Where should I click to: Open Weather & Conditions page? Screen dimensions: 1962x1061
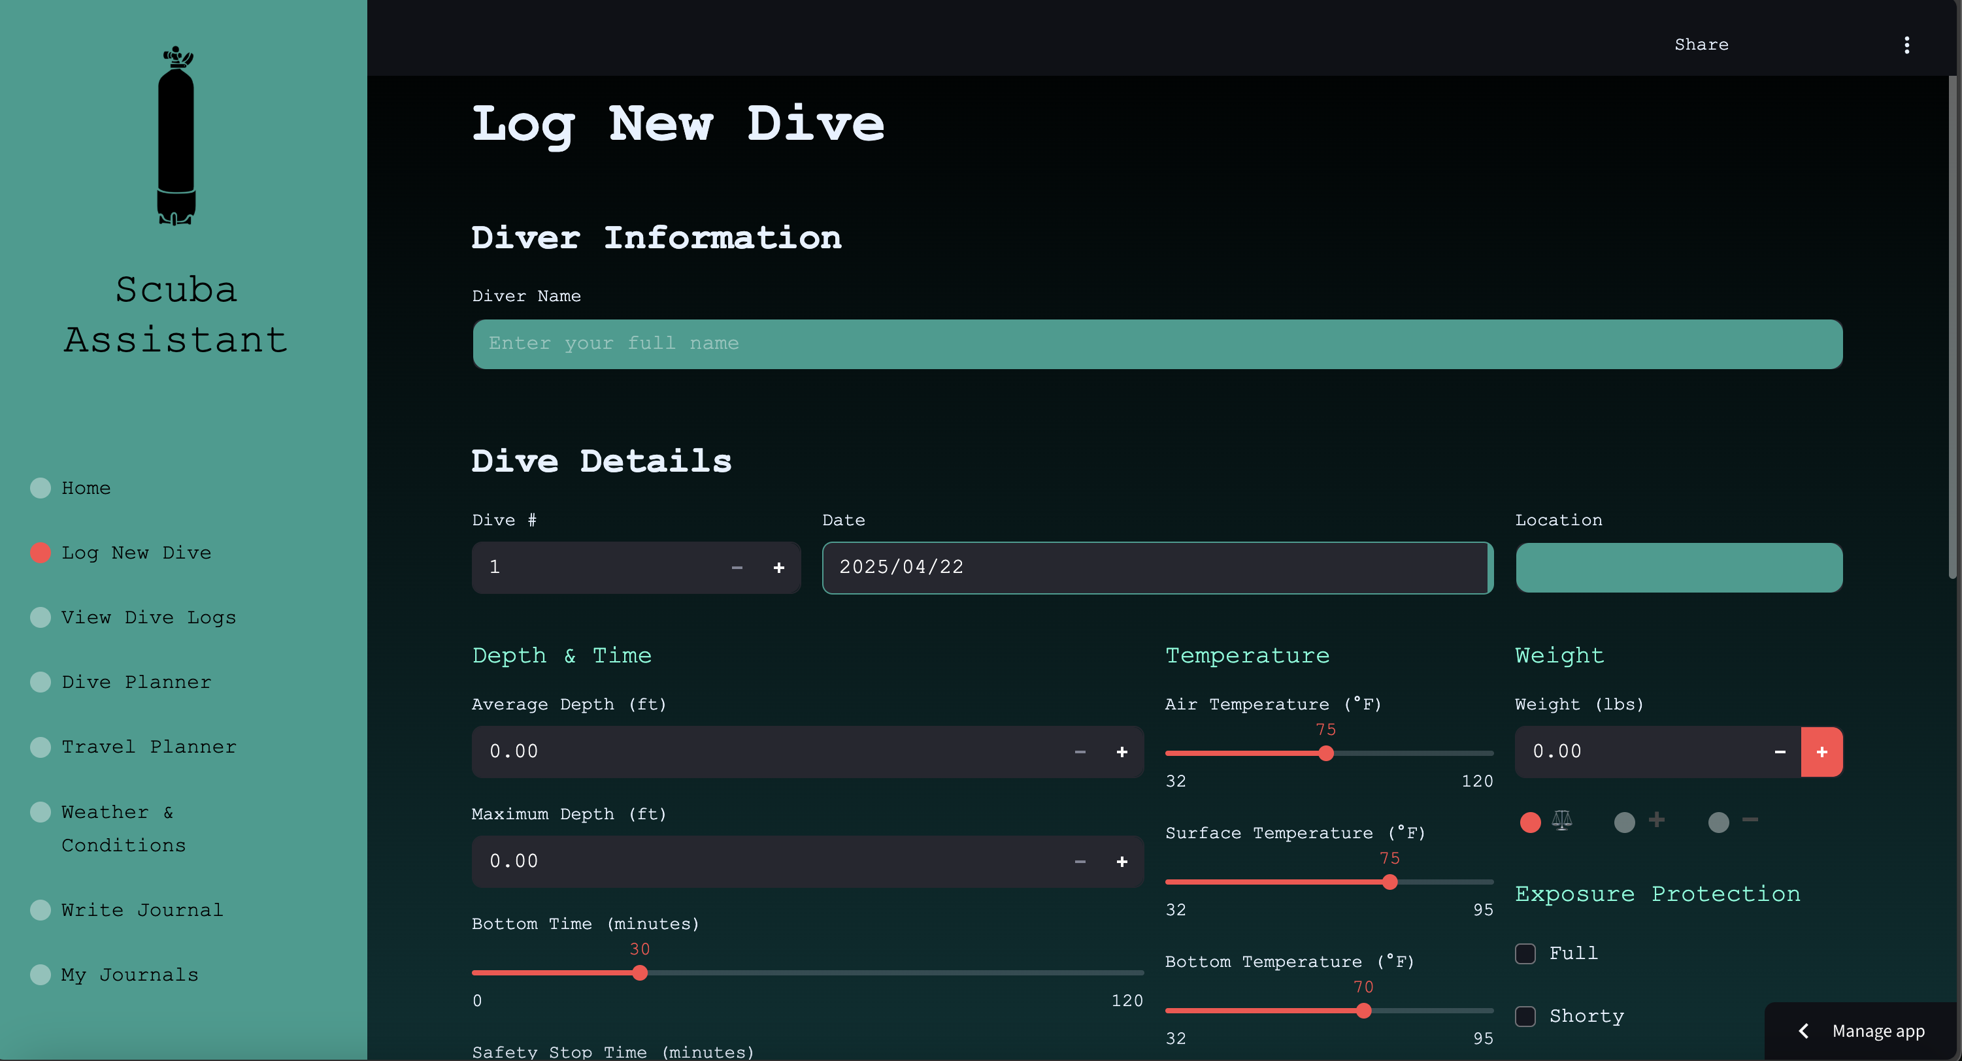[108, 828]
